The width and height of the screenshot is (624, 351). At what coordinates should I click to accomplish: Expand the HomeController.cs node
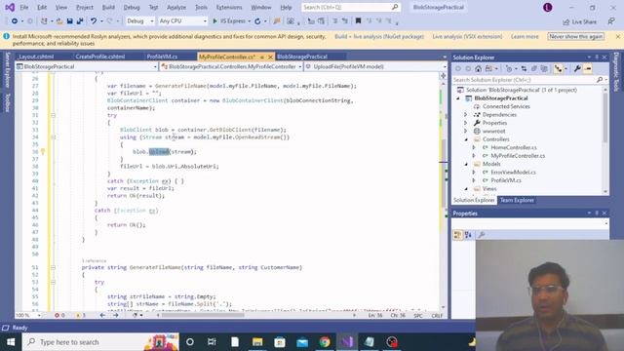[474, 147]
